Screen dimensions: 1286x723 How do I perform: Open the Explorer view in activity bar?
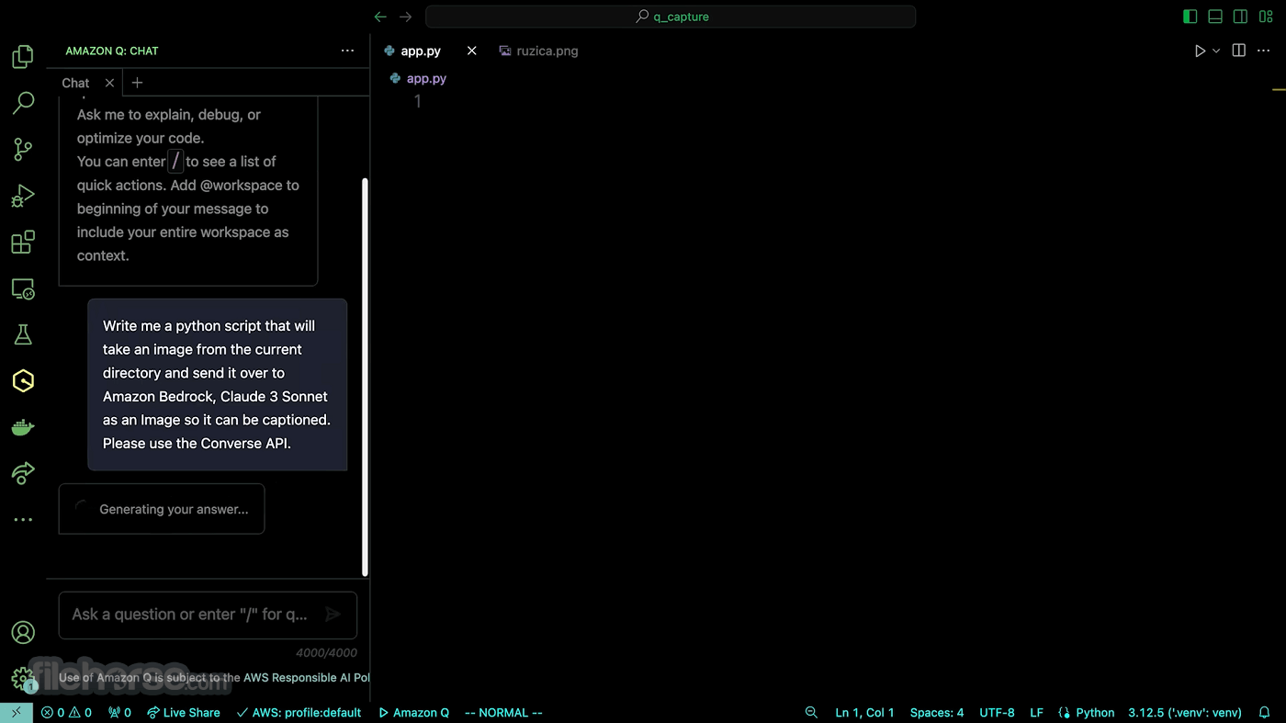[23, 57]
